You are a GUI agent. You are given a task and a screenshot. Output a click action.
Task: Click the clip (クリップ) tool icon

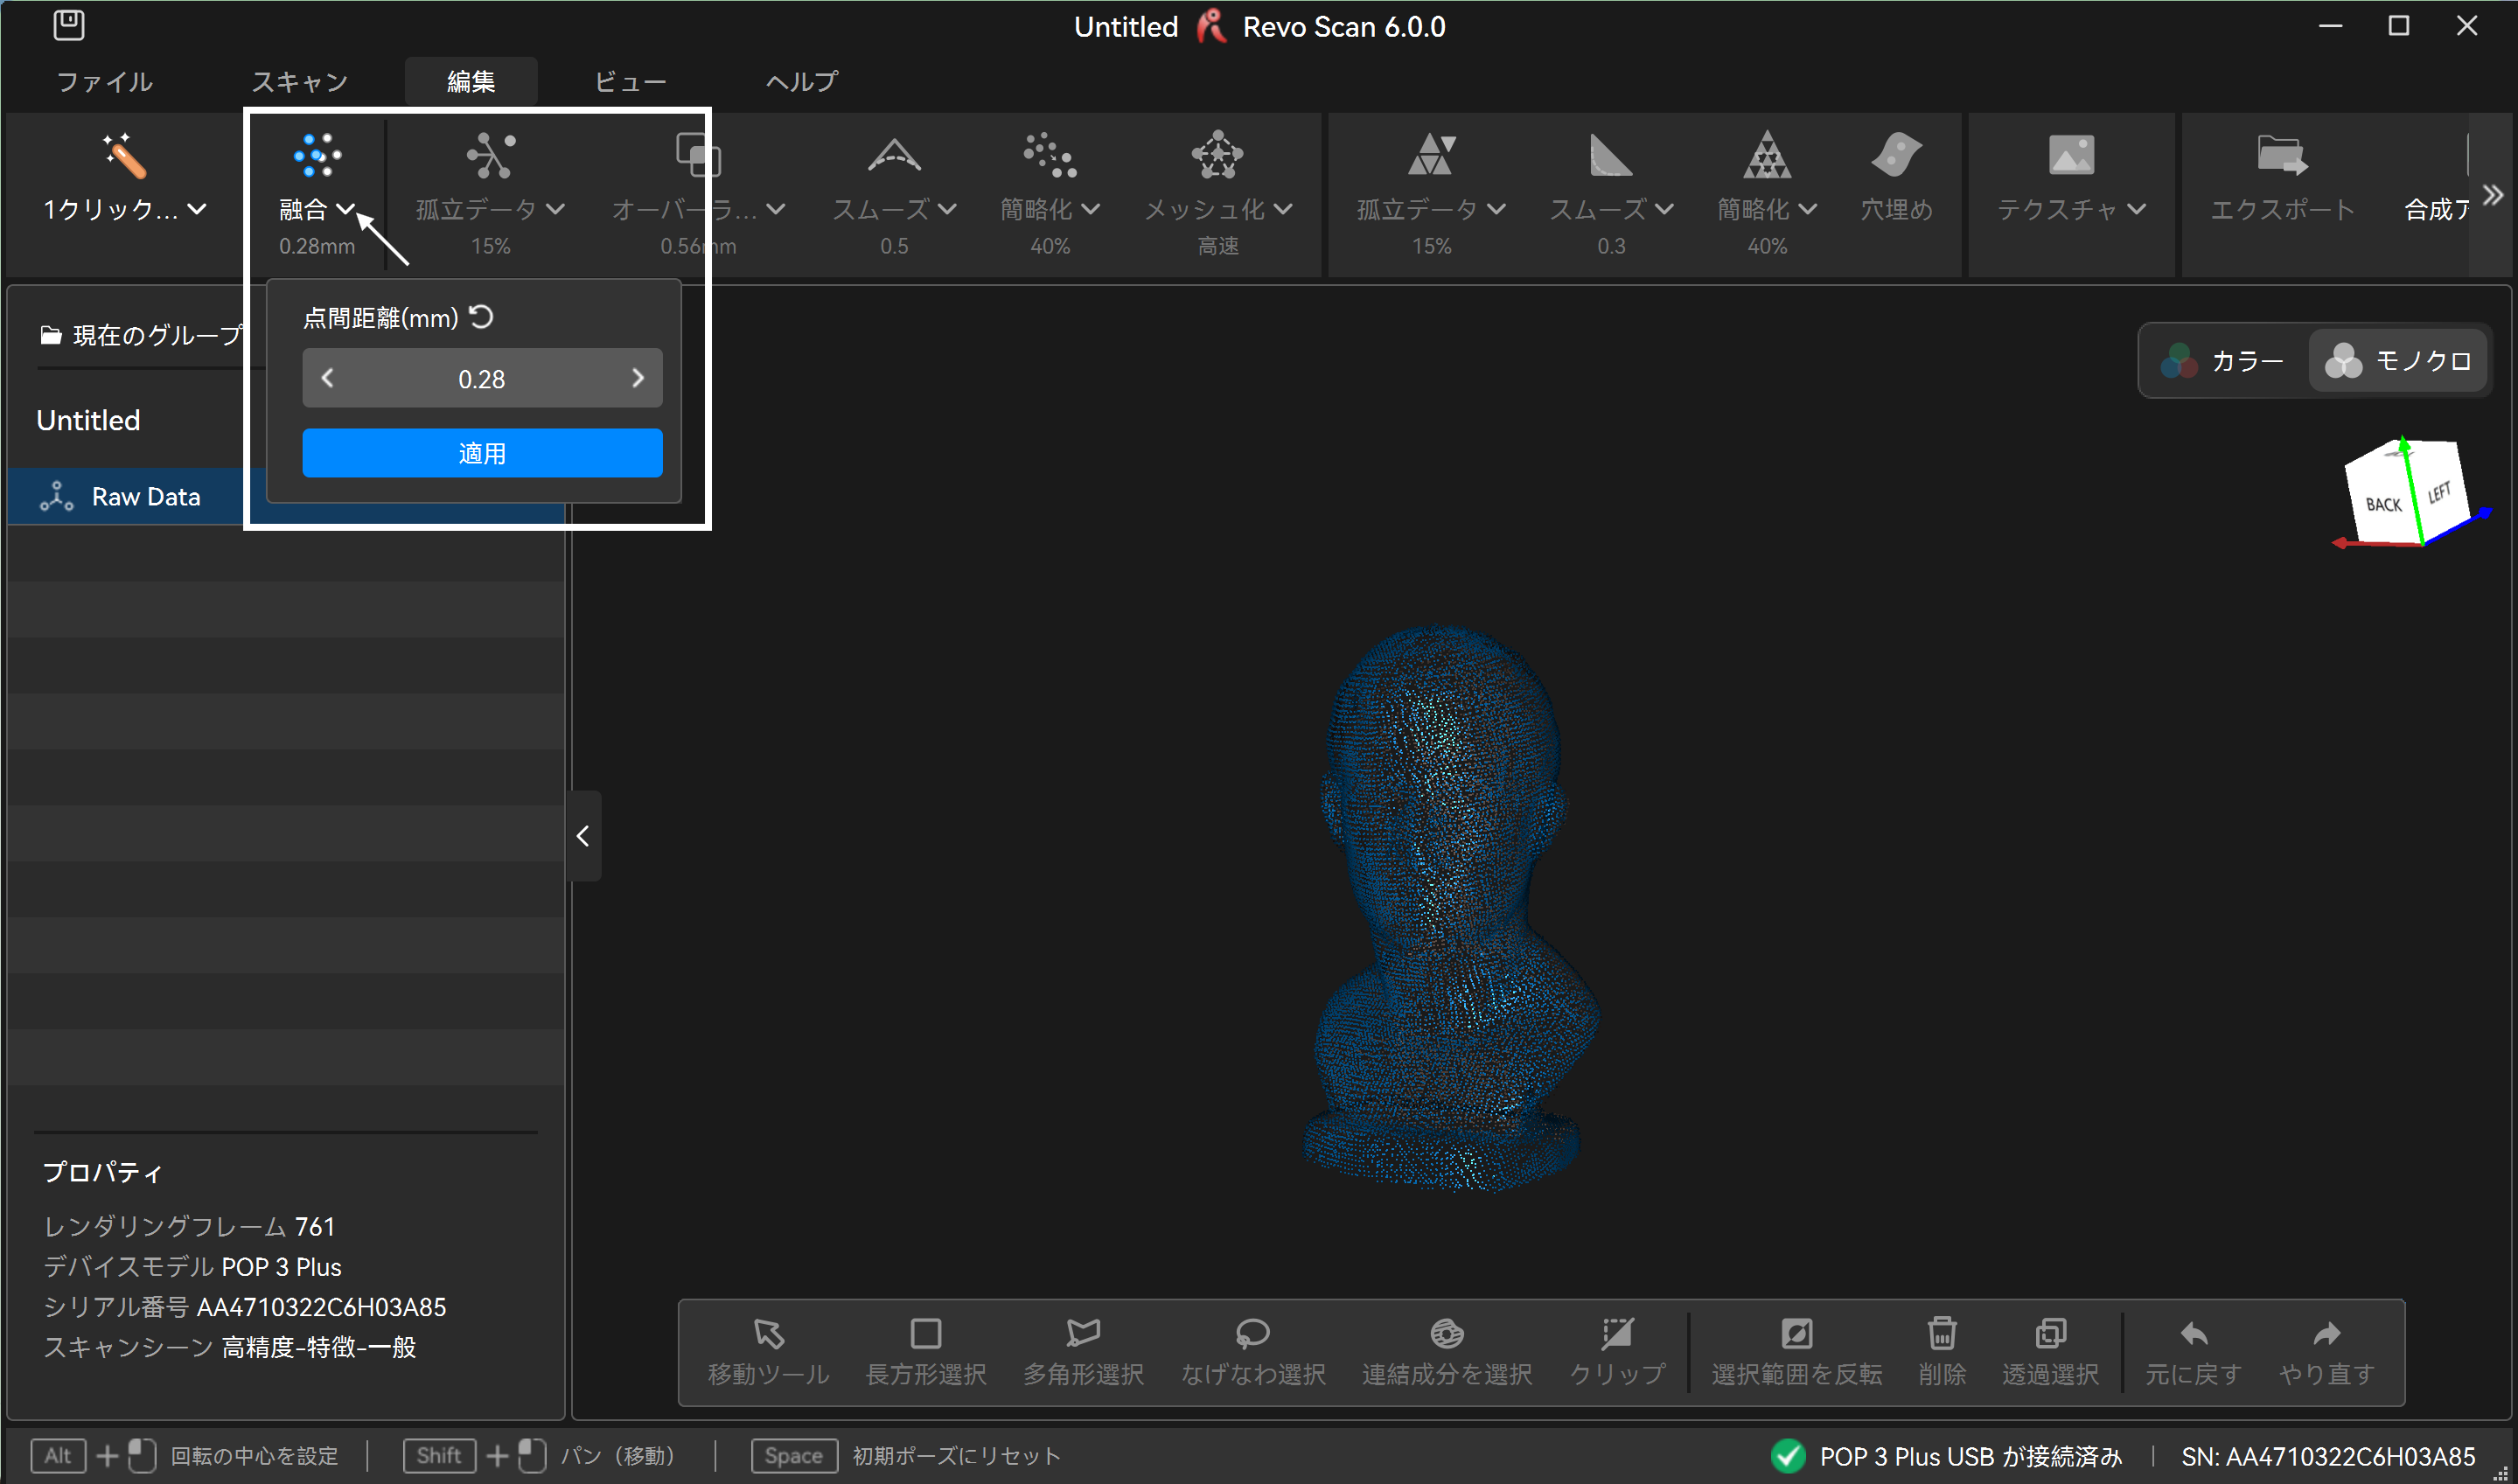click(x=1616, y=1334)
